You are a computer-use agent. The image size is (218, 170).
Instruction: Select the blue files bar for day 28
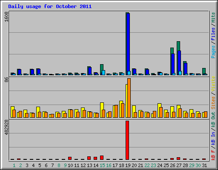click(186, 68)
